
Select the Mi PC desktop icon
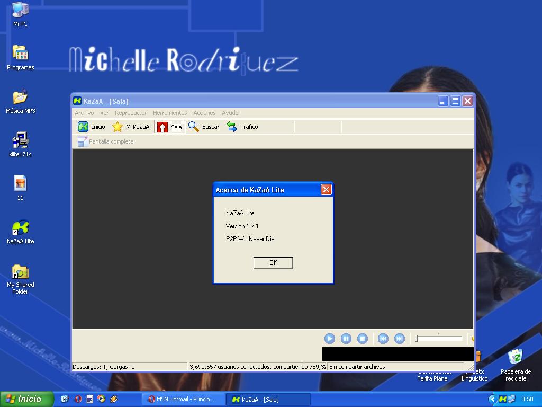(20, 14)
